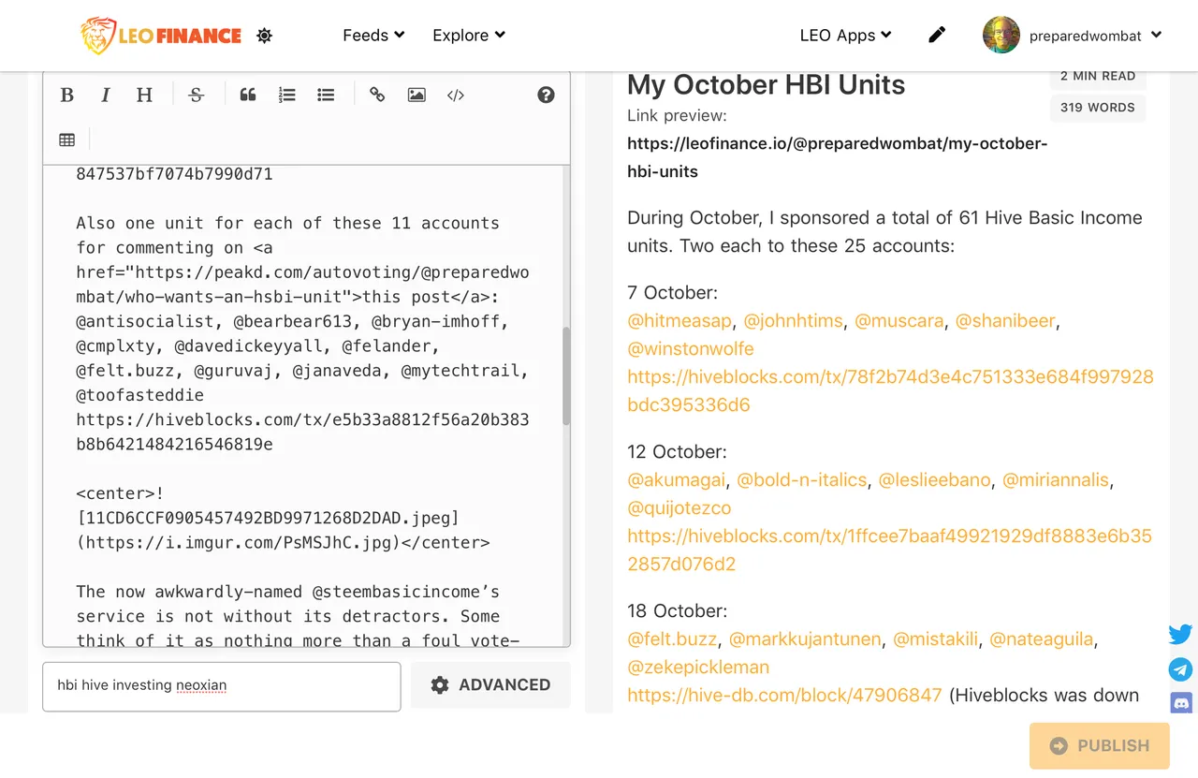Image resolution: width=1198 pixels, height=778 pixels.
Task: Open the Discord server icon
Action: 1181,702
